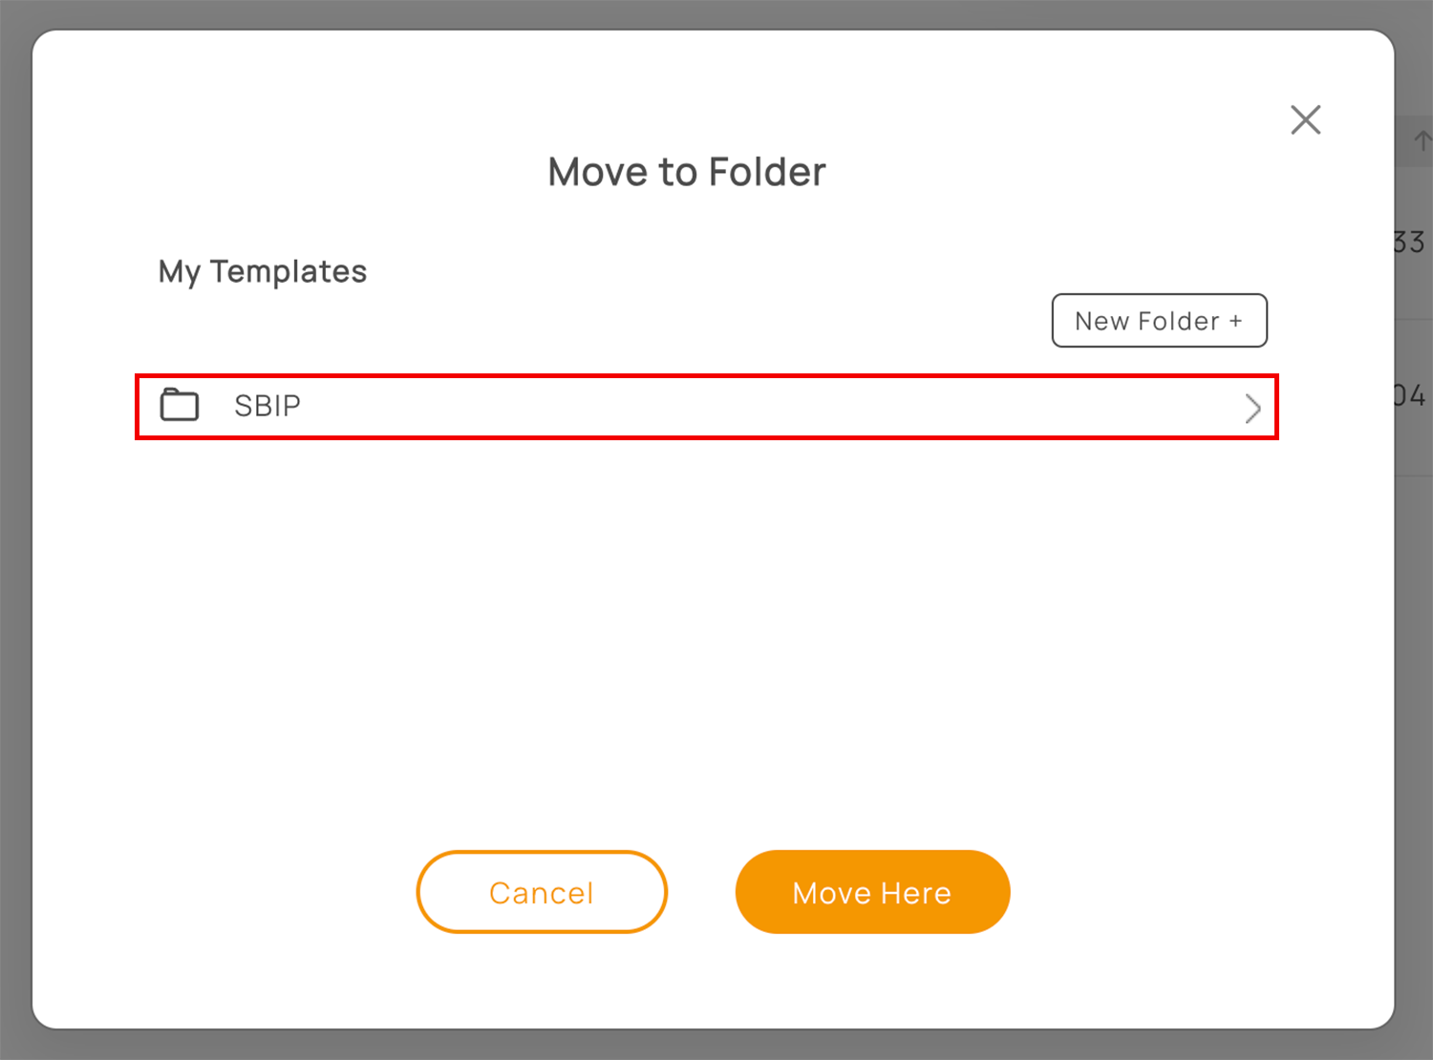Image resolution: width=1433 pixels, height=1060 pixels.
Task: Cancel the move operation
Action: (x=542, y=892)
